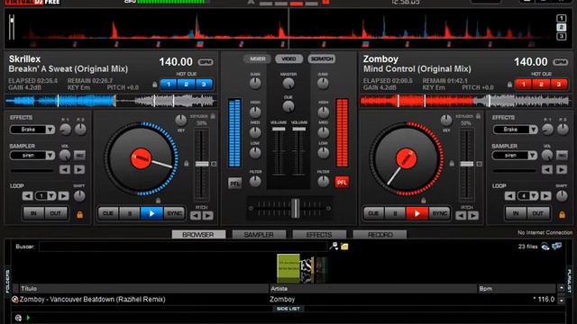The image size is (577, 324).
Task: Toggle right deck hot cue lock
Action: pyautogui.click(x=509, y=85)
